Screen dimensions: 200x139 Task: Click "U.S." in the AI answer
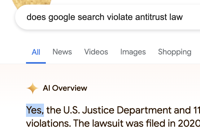[72, 110]
